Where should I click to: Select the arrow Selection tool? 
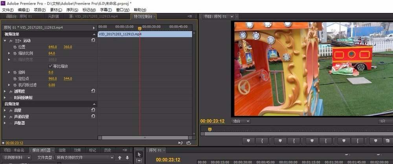pyautogui.click(x=140, y=155)
